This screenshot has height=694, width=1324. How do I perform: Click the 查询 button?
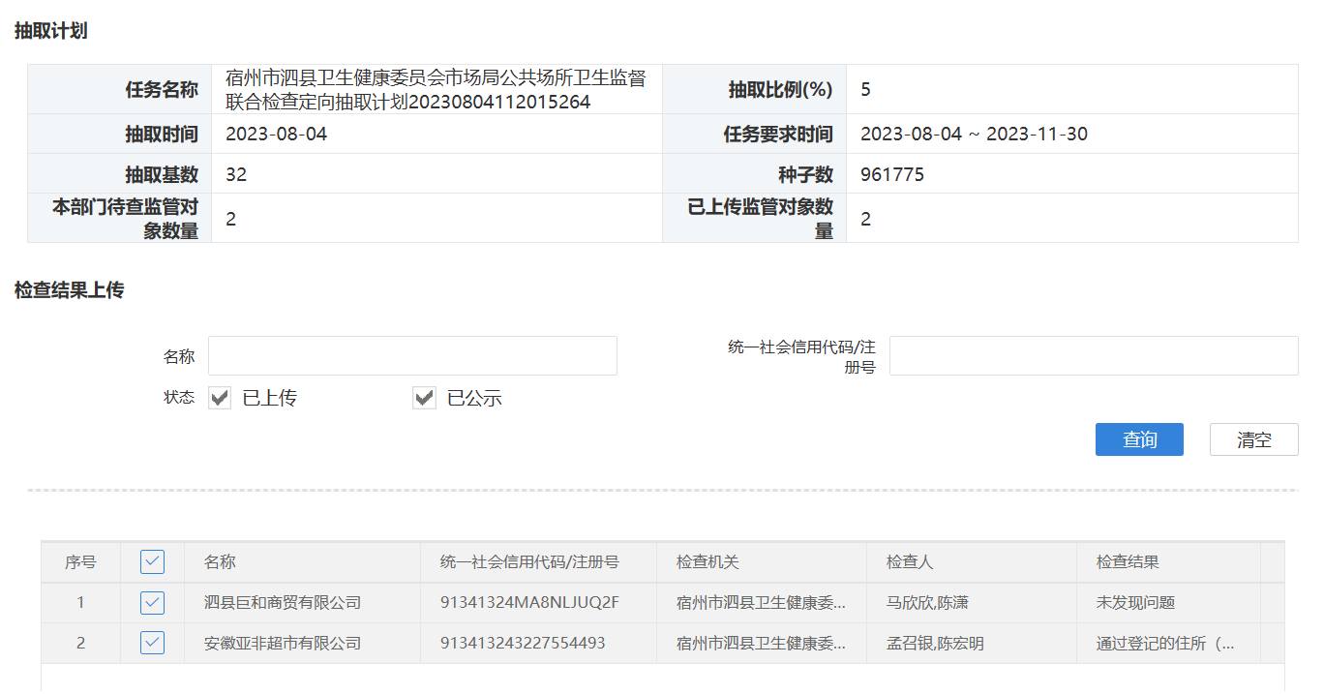[1139, 439]
